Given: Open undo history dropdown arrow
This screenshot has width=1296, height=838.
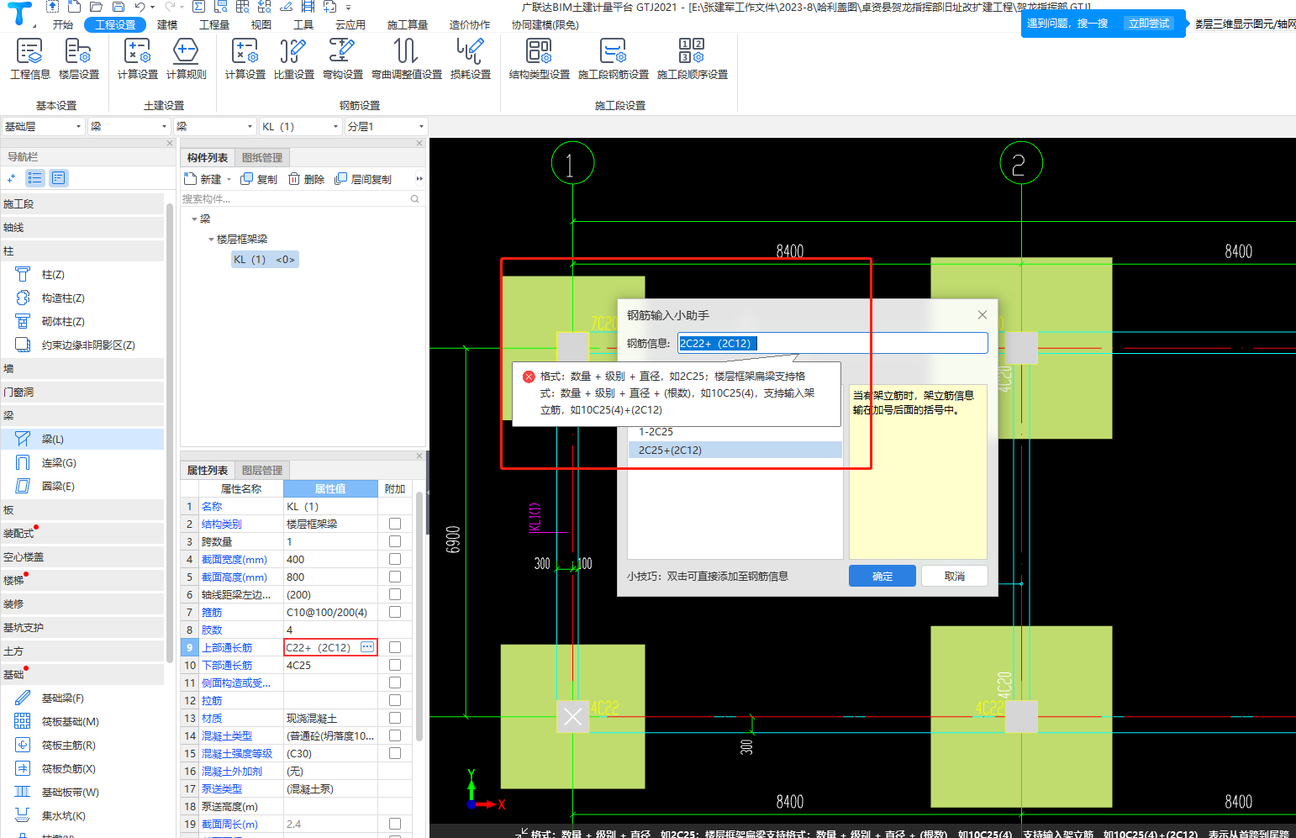Looking at the screenshot, I should coord(152,8).
